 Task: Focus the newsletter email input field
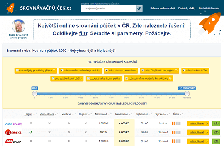coord(109,8)
